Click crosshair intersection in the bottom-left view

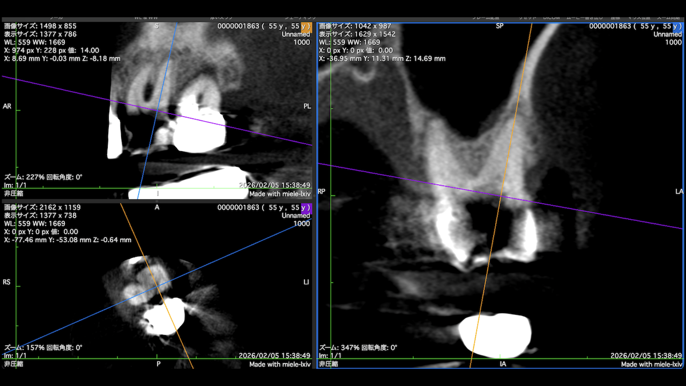click(159, 287)
